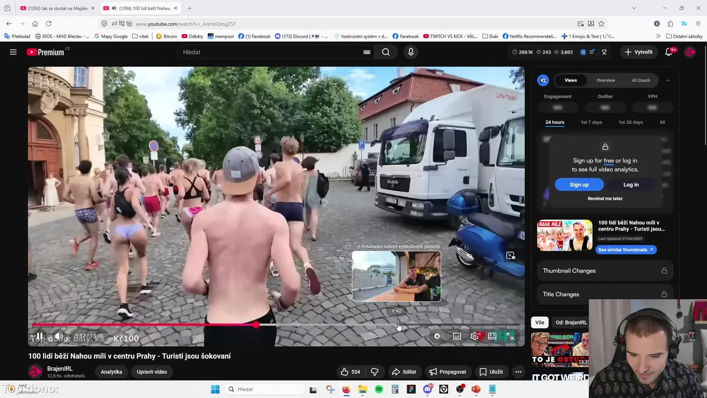Open Windows Start button

pyautogui.click(x=215, y=389)
